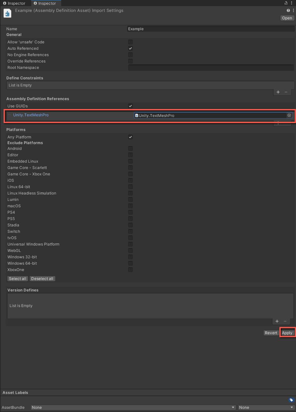Check WebGL in Exclude Platforms
The height and width of the screenshot is (412, 296).
point(130,250)
